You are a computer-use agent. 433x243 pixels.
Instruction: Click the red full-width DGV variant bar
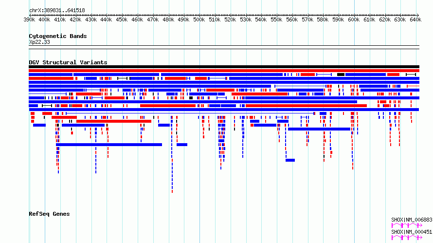point(224,71)
